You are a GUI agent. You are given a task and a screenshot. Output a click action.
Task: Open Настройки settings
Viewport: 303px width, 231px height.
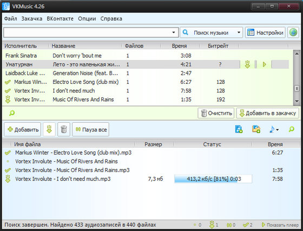(x=265, y=32)
